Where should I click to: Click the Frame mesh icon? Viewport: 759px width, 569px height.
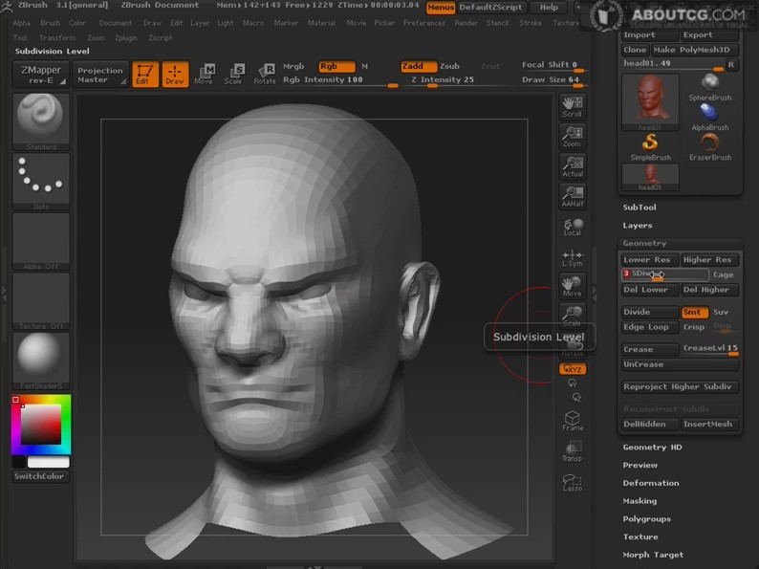click(573, 421)
